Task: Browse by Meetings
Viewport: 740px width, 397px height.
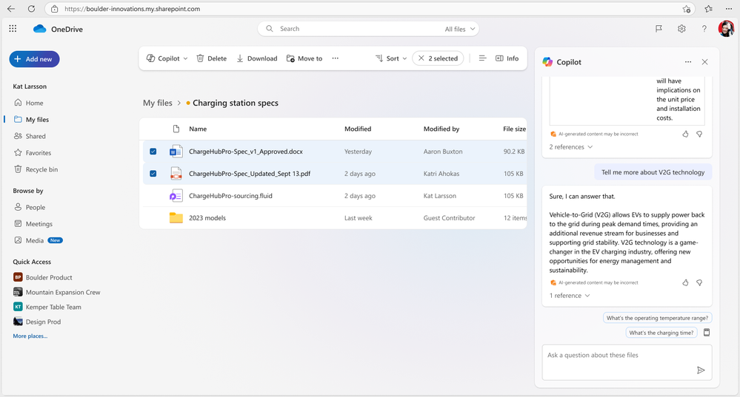Action: click(x=33, y=224)
